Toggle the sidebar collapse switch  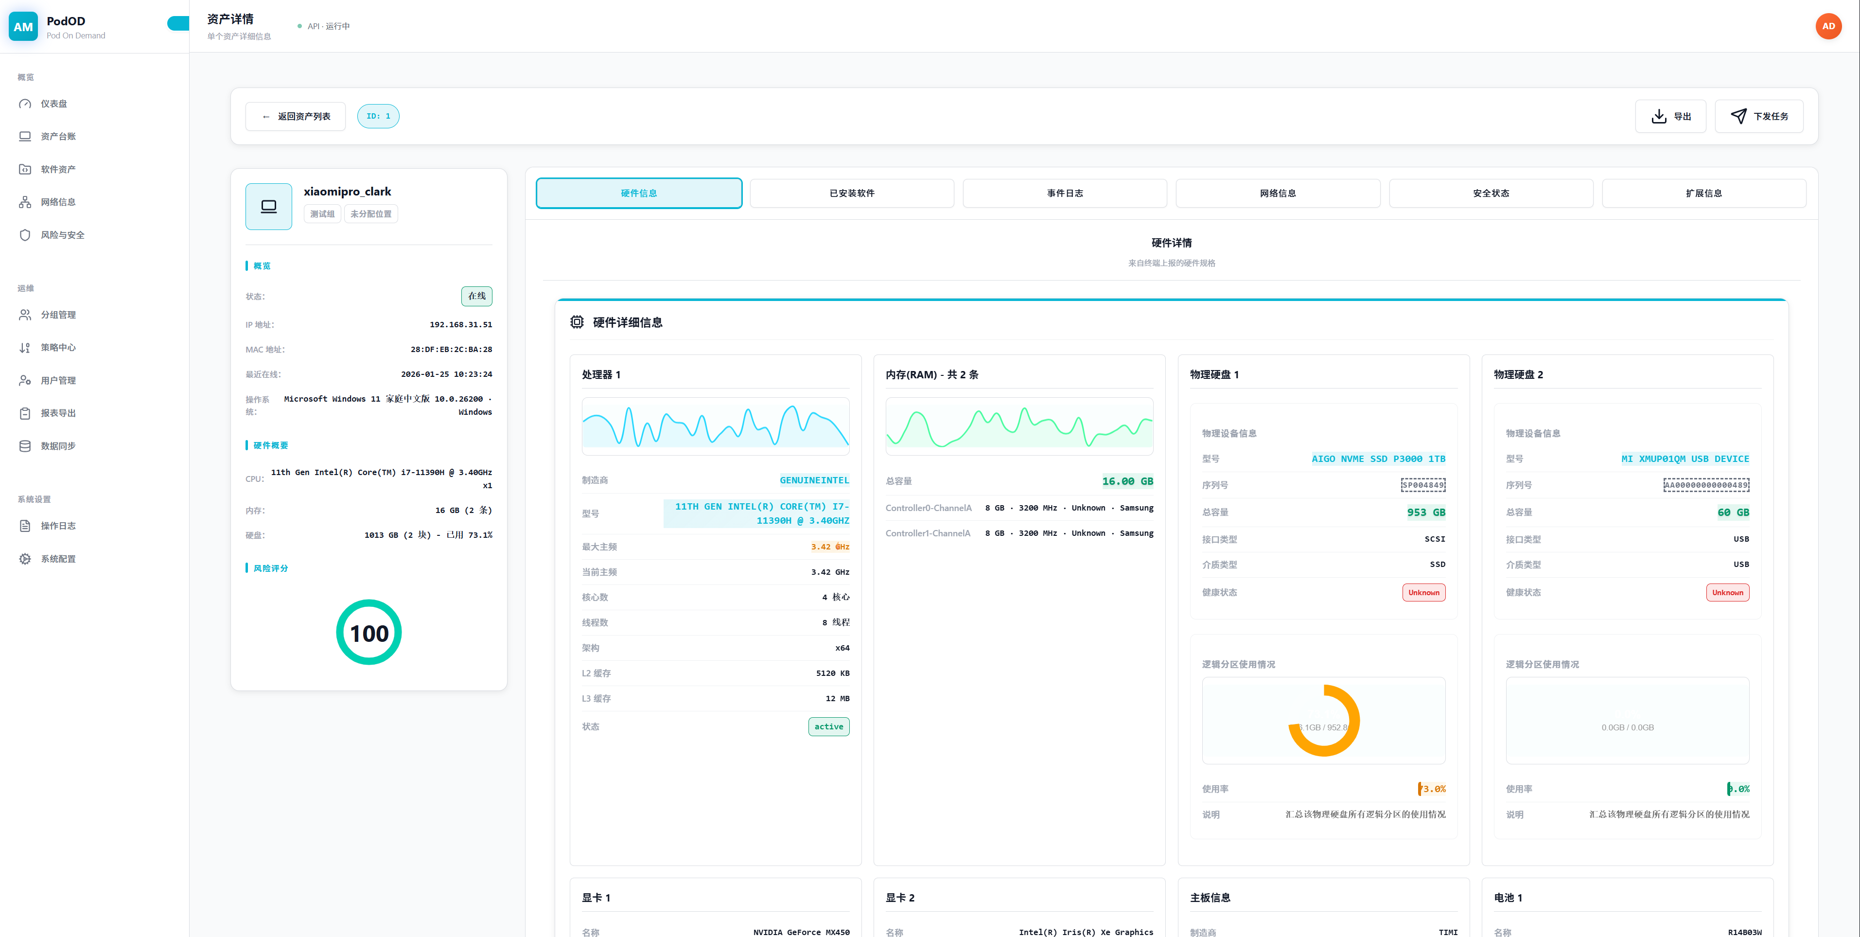(178, 24)
